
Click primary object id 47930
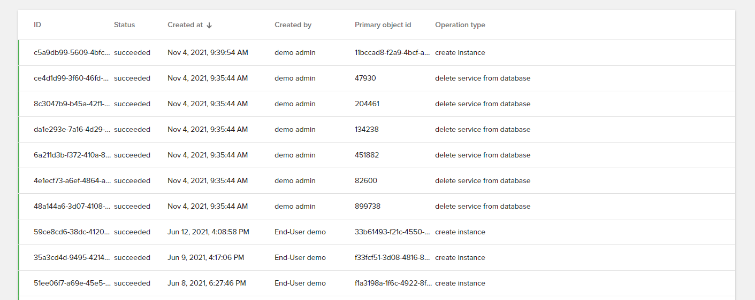tap(365, 78)
